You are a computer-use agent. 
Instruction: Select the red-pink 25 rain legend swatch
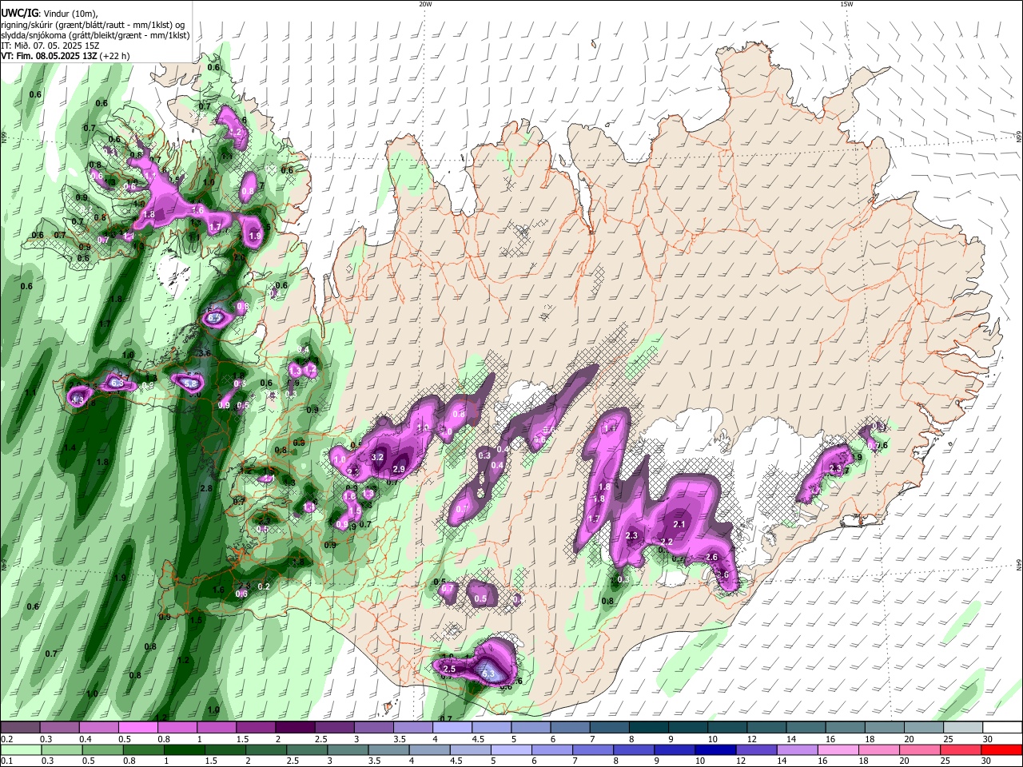[961, 750]
